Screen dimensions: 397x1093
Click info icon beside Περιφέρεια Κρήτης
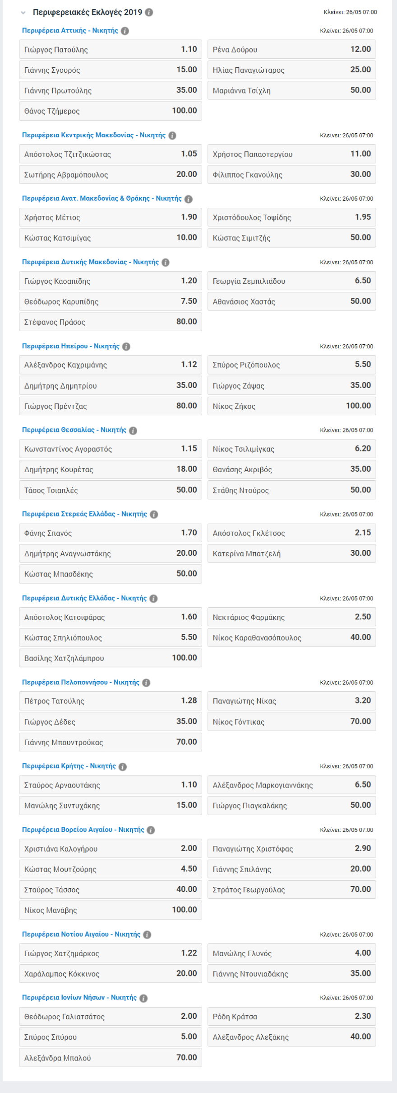pyautogui.click(x=123, y=766)
